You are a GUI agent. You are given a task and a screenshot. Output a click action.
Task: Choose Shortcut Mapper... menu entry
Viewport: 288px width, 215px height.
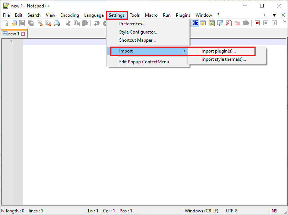148,40
